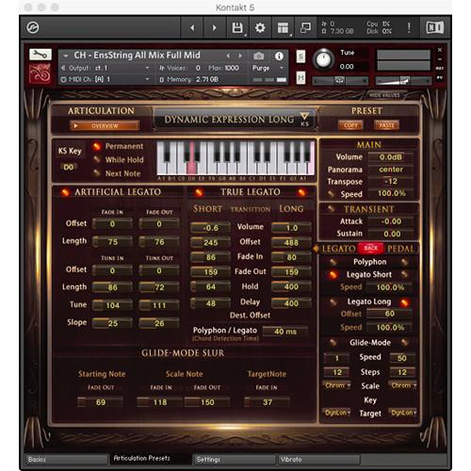Go to the previous preset using the left arrow in the toolbar
The height and width of the screenshot is (471, 471).
point(192,27)
